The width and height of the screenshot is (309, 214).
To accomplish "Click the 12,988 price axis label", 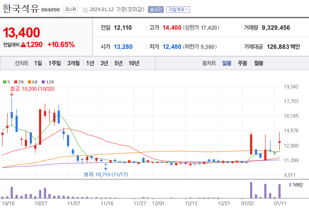I will pyautogui.click(x=291, y=146).
